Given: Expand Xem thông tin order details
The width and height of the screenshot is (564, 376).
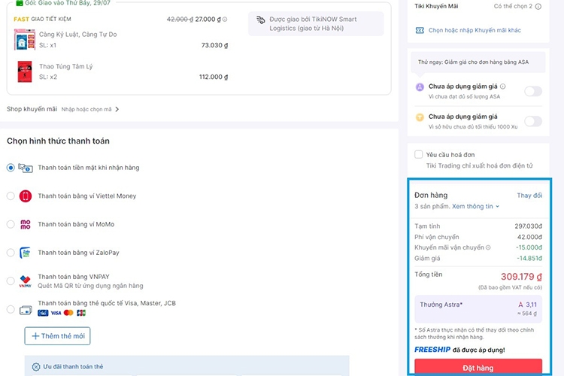Looking at the screenshot, I should pos(475,206).
